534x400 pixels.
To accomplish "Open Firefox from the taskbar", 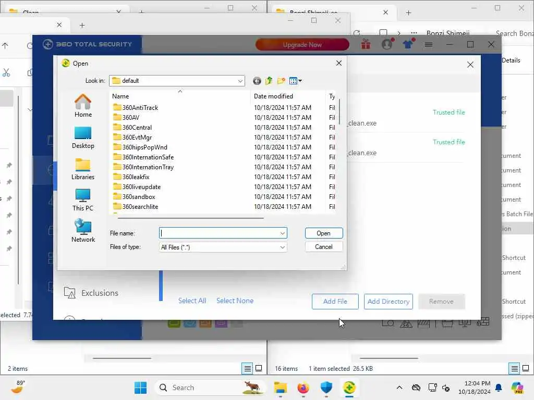I will 303,387.
